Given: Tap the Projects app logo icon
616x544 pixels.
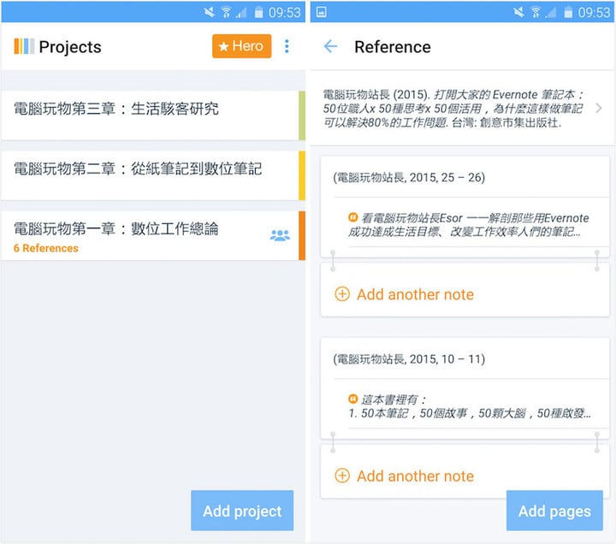Looking at the screenshot, I should [x=24, y=46].
